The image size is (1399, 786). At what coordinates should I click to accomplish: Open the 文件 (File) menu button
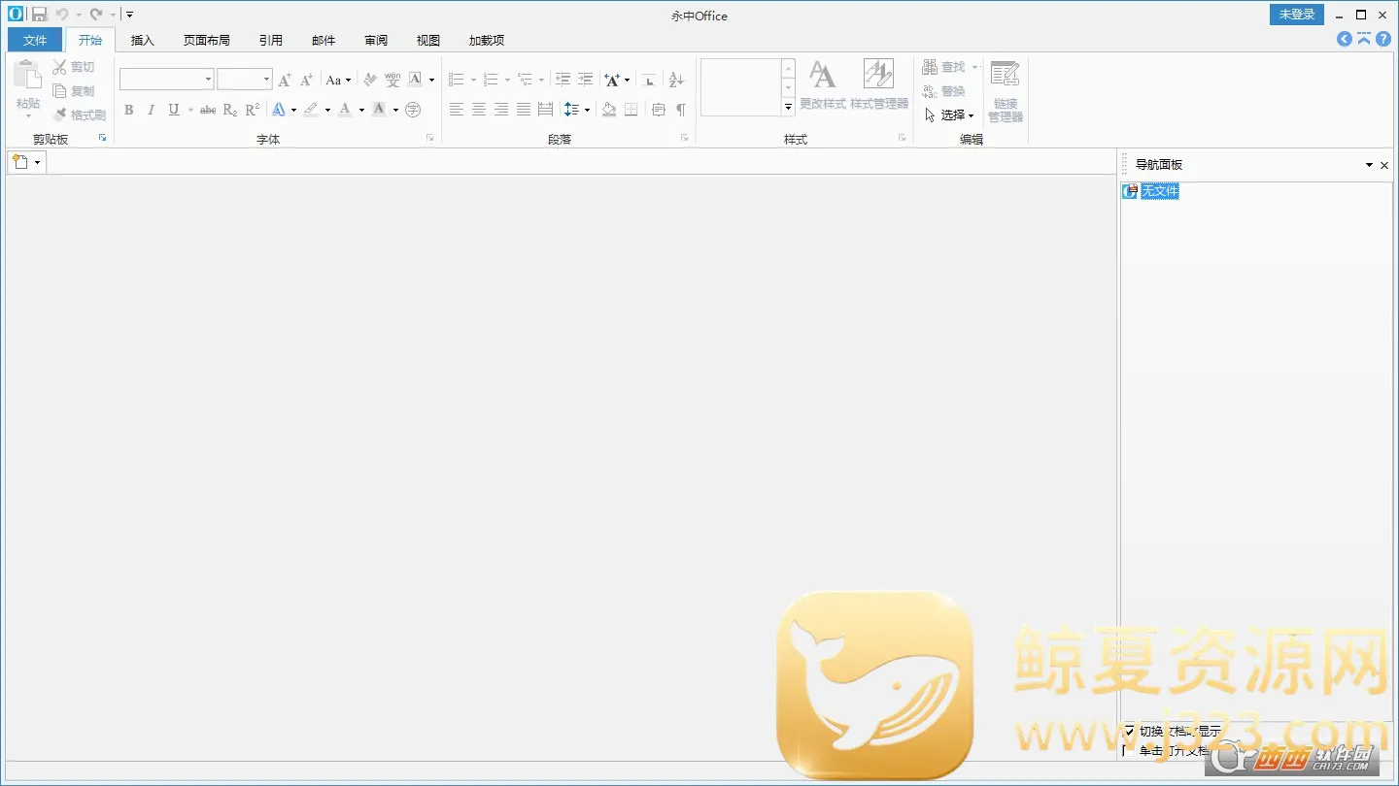coord(35,40)
